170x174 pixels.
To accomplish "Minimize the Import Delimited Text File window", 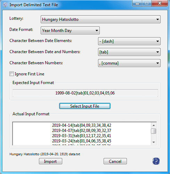I will point(137,3).
